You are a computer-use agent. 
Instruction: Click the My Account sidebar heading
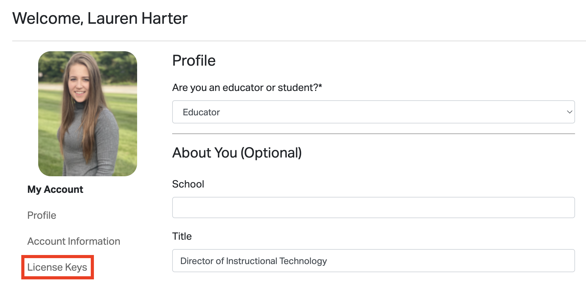point(55,189)
